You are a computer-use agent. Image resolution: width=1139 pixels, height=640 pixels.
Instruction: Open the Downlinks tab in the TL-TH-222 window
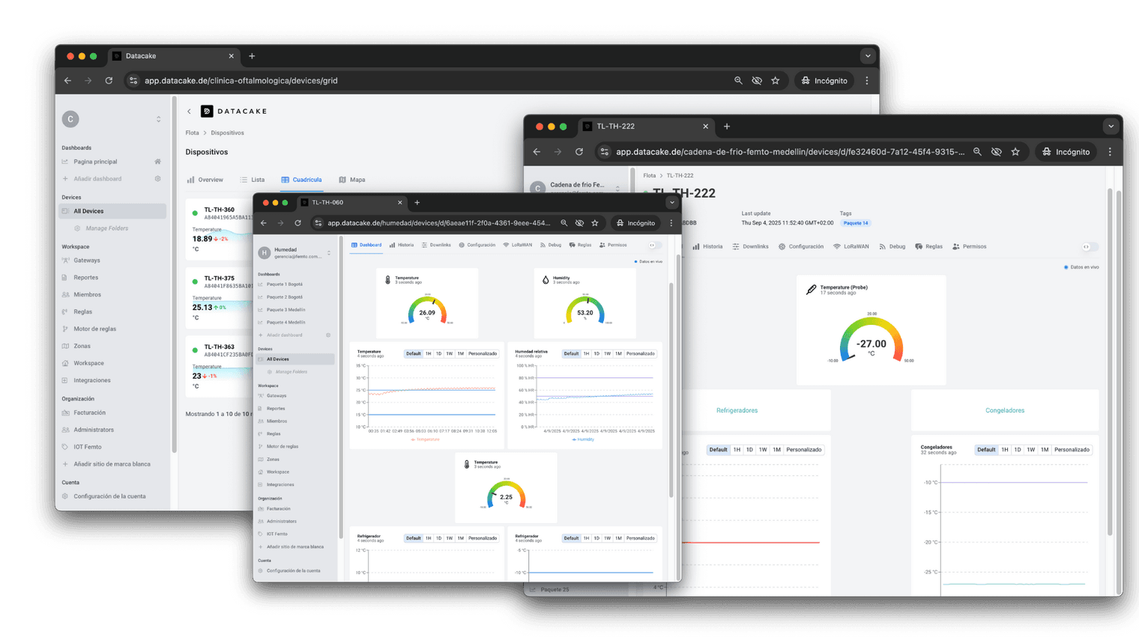pyautogui.click(x=750, y=246)
